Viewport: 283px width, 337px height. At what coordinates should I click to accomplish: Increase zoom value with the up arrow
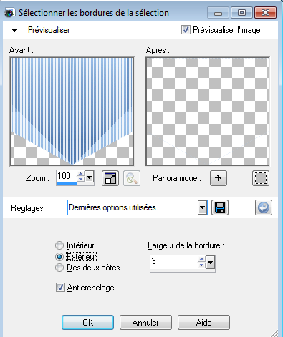point(81,174)
